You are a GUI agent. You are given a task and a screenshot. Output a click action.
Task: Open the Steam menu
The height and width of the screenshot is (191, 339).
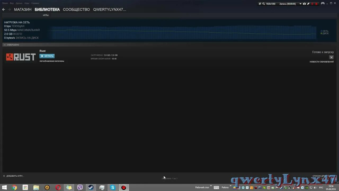(x=5, y=3)
